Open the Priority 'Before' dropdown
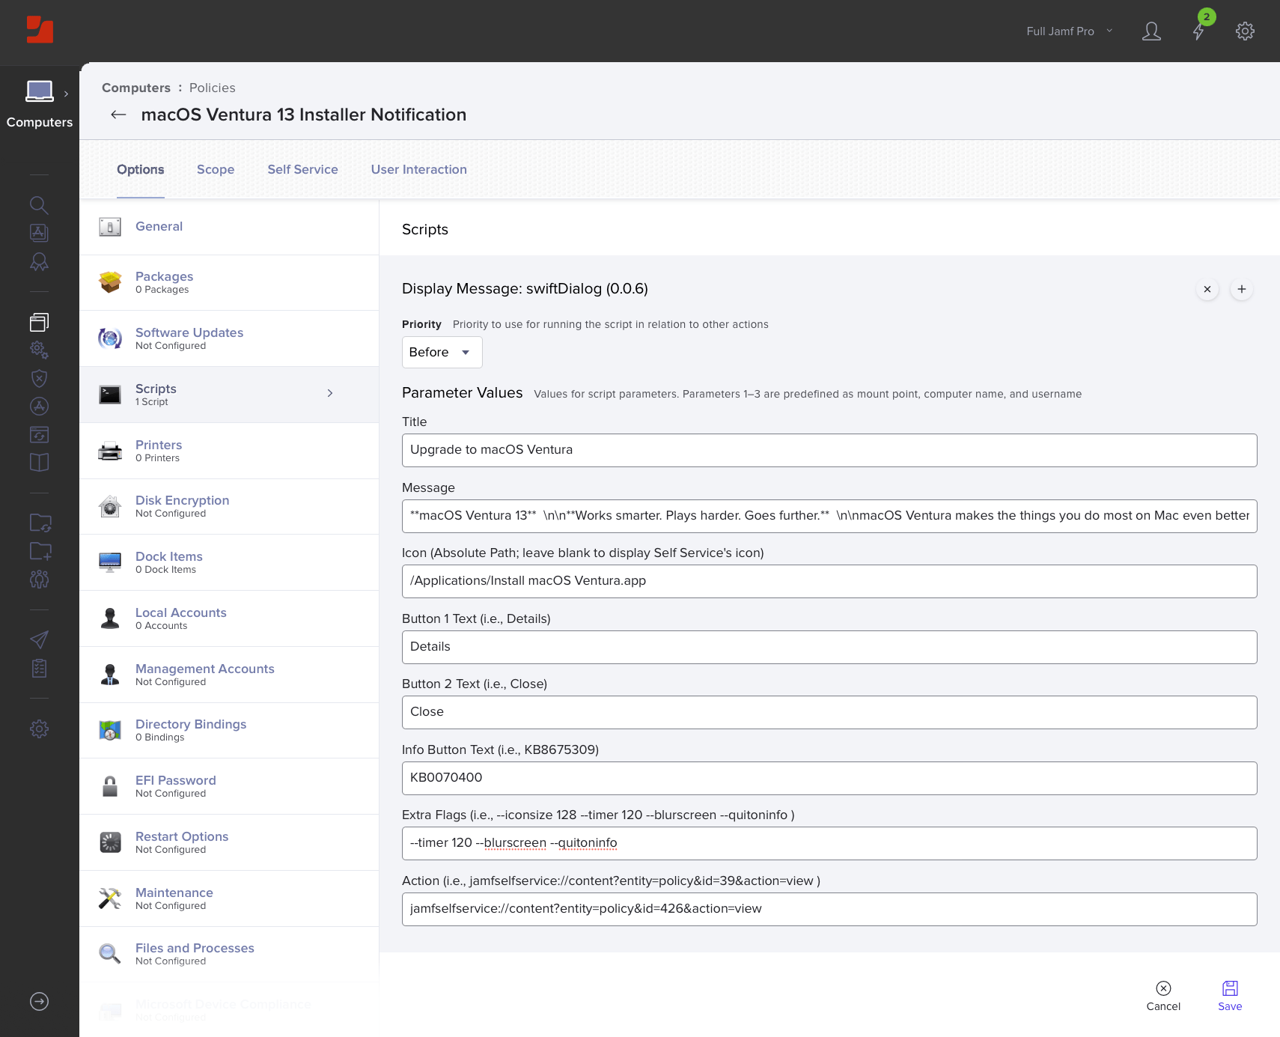 pos(442,352)
